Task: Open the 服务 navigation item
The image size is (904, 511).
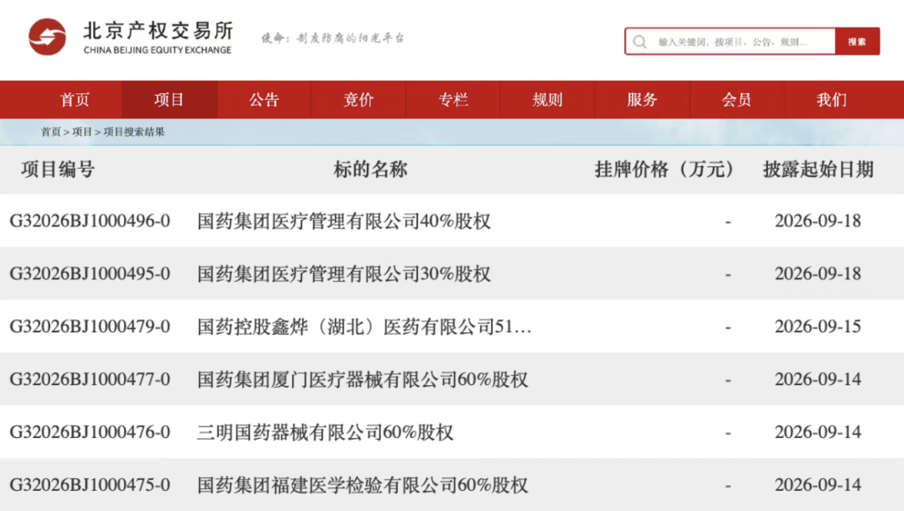Action: (x=642, y=100)
